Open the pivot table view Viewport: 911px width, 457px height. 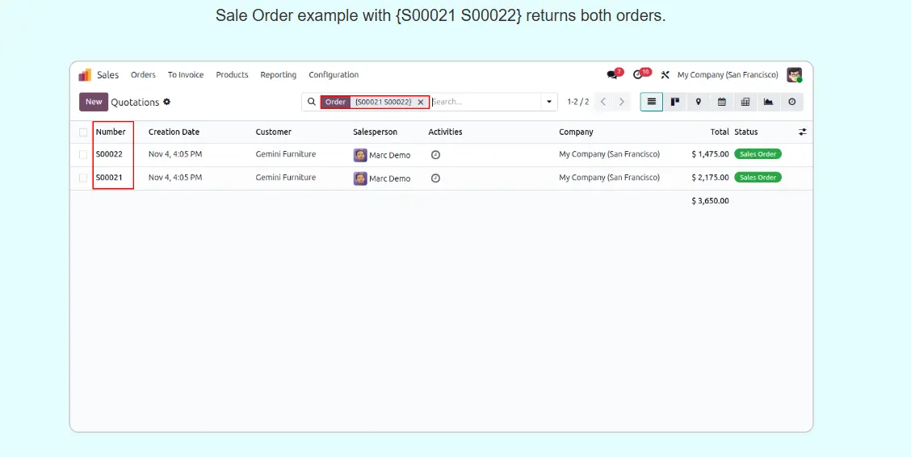point(745,102)
